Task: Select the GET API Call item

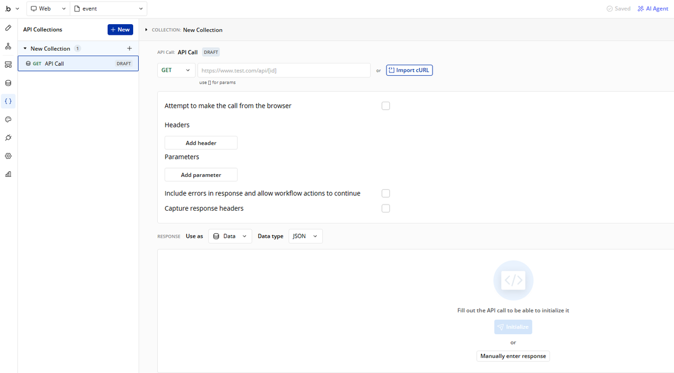Action: pyautogui.click(x=78, y=63)
